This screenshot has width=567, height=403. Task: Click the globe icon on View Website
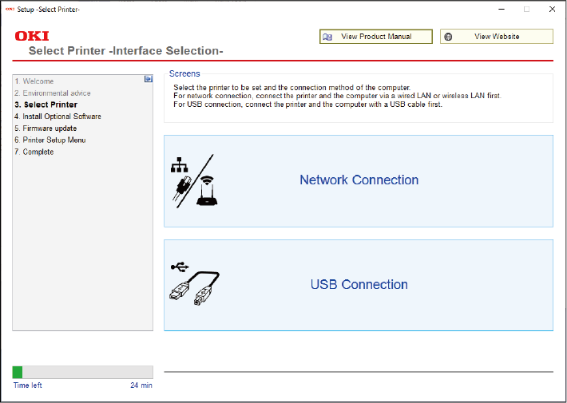pyautogui.click(x=449, y=37)
